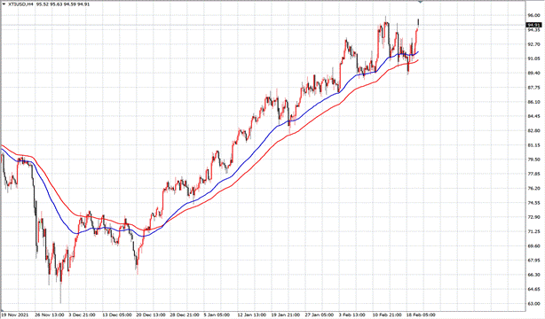Click the 5 Jan 05:00 time label
545x319 pixels.
(x=217, y=315)
